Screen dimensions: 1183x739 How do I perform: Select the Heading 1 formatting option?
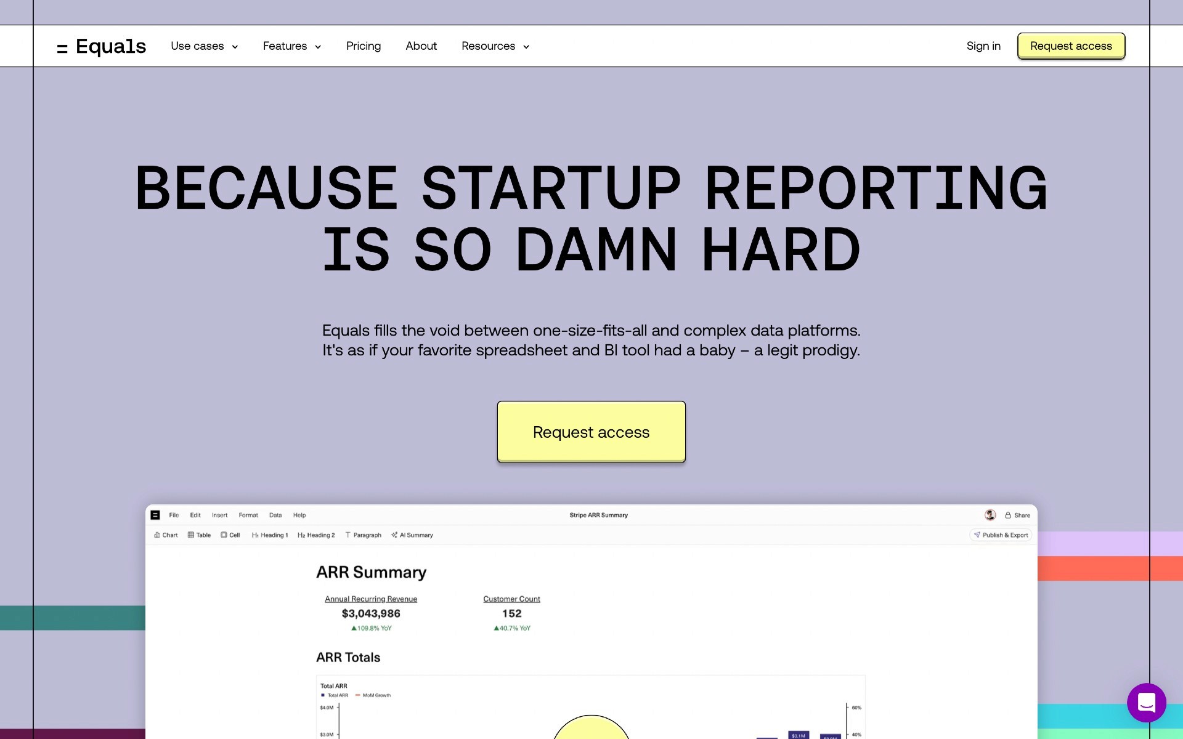[x=270, y=535]
